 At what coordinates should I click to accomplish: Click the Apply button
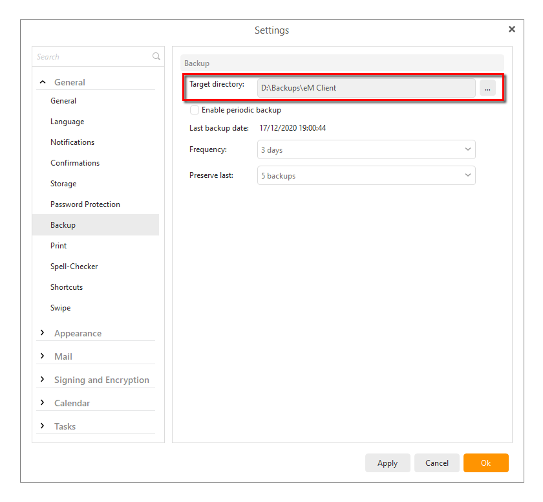[x=387, y=463]
